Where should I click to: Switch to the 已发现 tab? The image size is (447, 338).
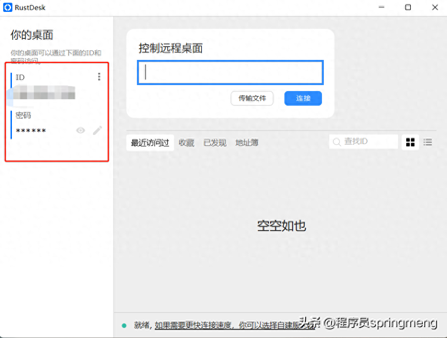[215, 143]
